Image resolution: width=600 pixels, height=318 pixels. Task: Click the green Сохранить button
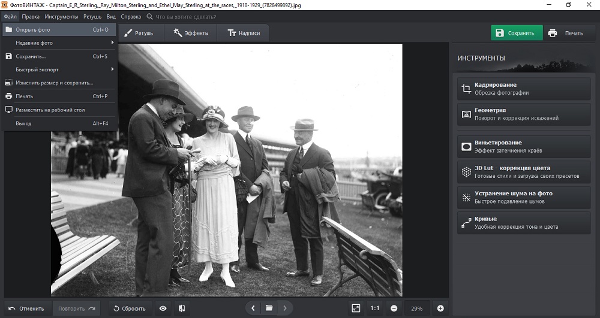click(x=517, y=33)
